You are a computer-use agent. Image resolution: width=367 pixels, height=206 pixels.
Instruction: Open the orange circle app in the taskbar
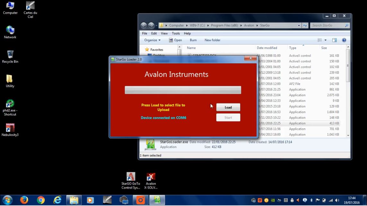[x=140, y=200]
